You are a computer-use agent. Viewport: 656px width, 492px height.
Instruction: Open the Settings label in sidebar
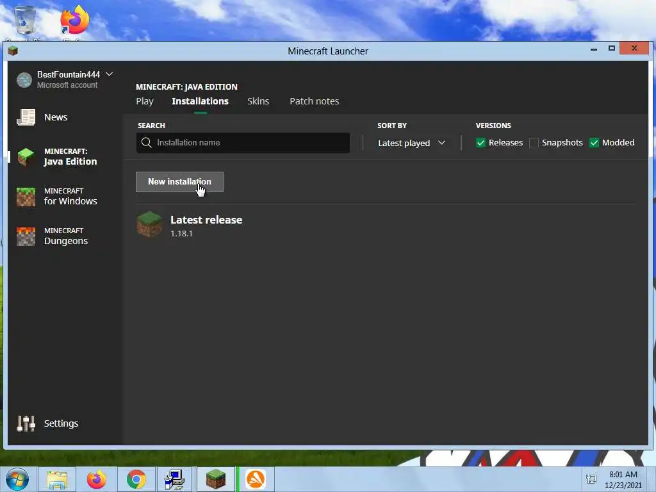(x=61, y=423)
